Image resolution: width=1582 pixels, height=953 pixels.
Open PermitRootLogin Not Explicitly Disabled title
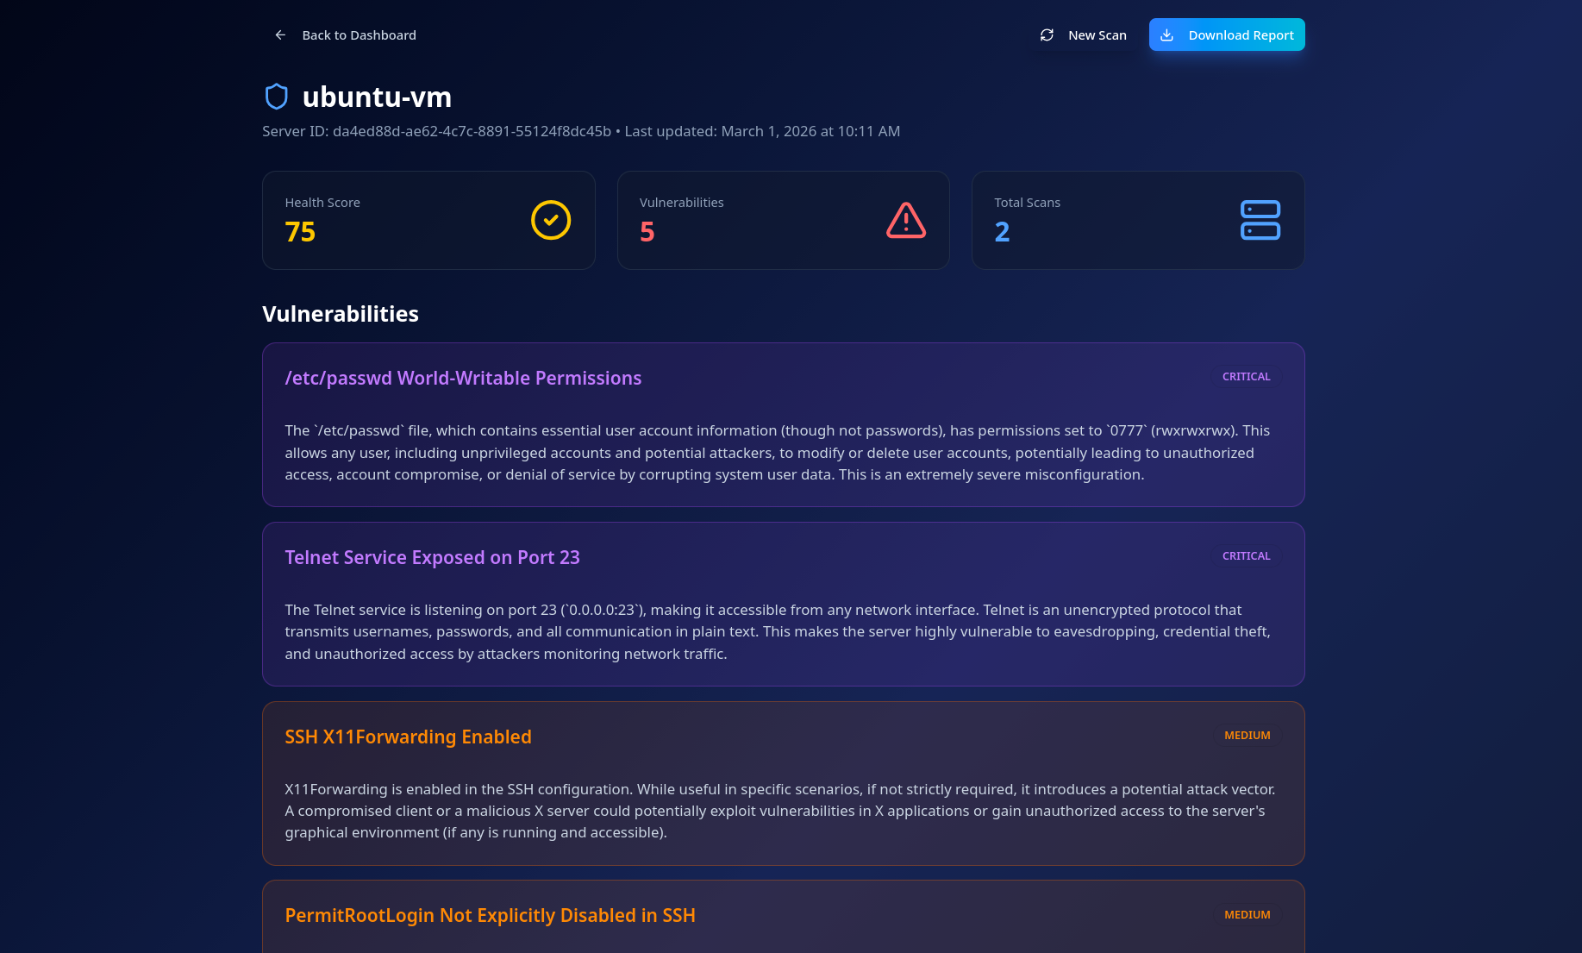pos(491,915)
